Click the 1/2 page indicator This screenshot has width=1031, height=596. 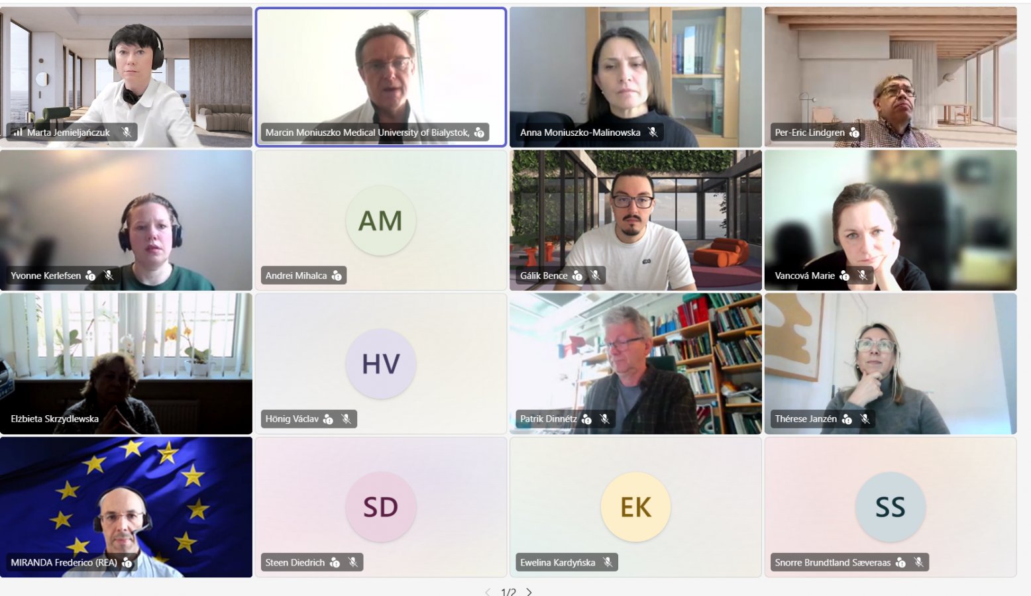[508, 592]
